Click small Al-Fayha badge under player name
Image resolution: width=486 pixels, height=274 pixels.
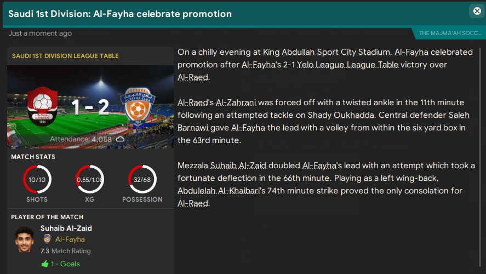47,239
